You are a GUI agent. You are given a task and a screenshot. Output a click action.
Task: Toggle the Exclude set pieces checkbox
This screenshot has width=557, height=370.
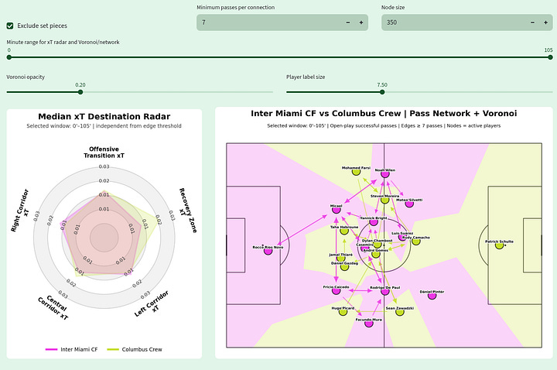(10, 26)
